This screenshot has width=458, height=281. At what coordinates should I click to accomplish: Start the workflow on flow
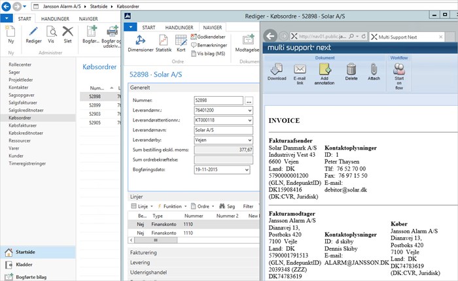[399, 69]
